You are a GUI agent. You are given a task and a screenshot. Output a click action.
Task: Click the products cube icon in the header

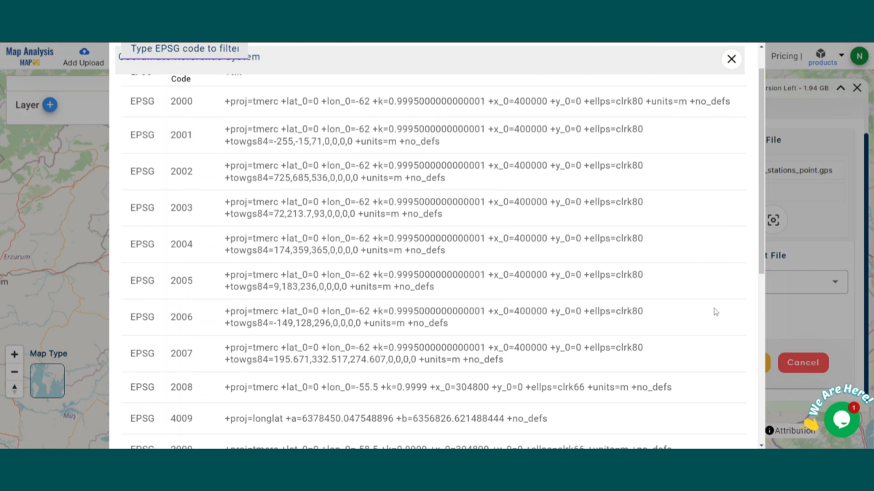[x=822, y=52]
